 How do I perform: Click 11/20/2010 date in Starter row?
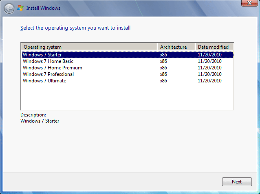pos(209,55)
